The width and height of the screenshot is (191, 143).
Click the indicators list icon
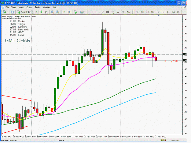pyautogui.click(x=75, y=12)
